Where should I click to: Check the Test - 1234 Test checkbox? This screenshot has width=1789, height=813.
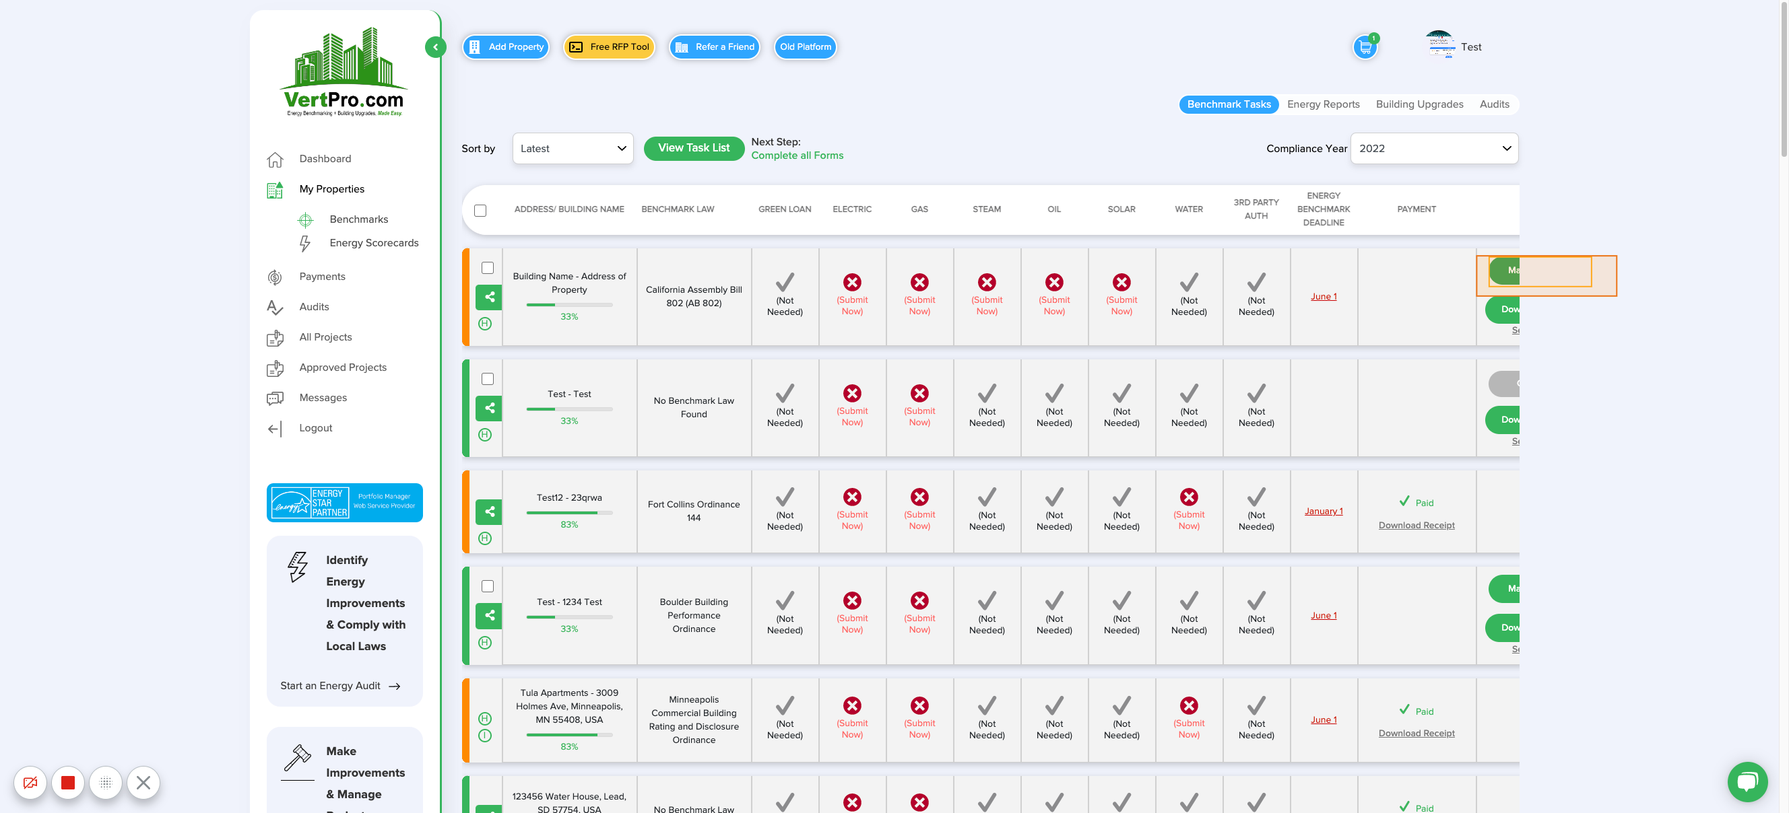pyautogui.click(x=488, y=586)
